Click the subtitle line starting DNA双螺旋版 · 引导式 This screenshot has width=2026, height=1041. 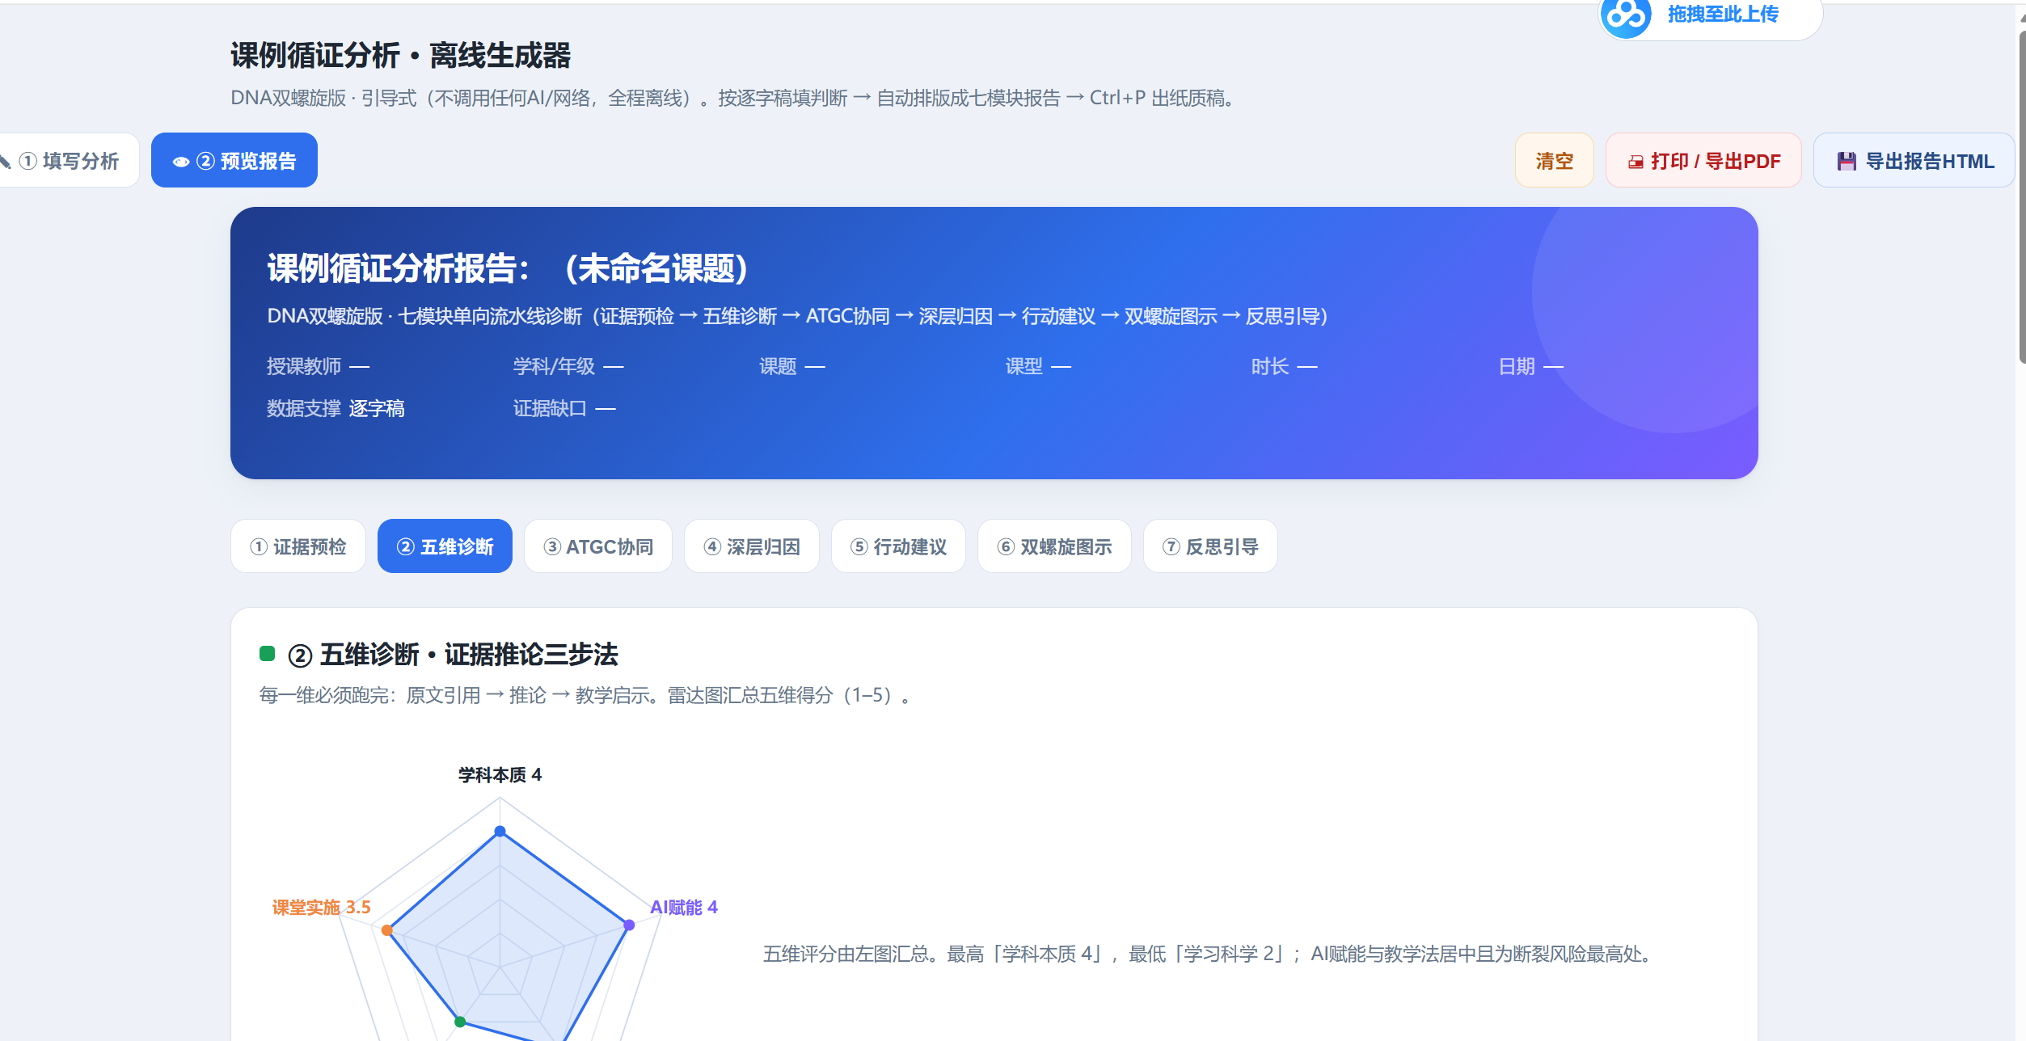click(x=733, y=98)
